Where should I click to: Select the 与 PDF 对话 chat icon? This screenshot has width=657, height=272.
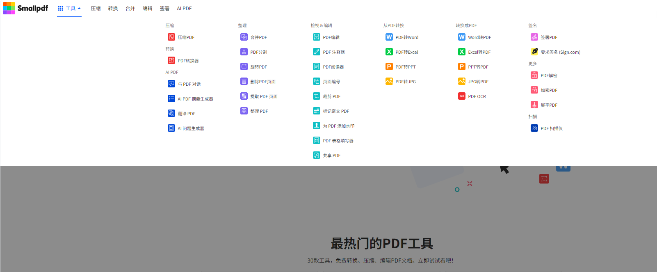tap(171, 84)
